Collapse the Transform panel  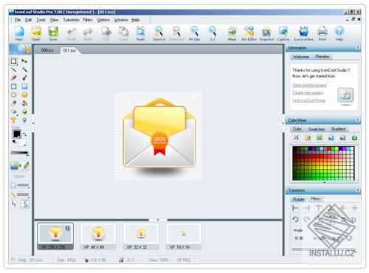coord(358,190)
